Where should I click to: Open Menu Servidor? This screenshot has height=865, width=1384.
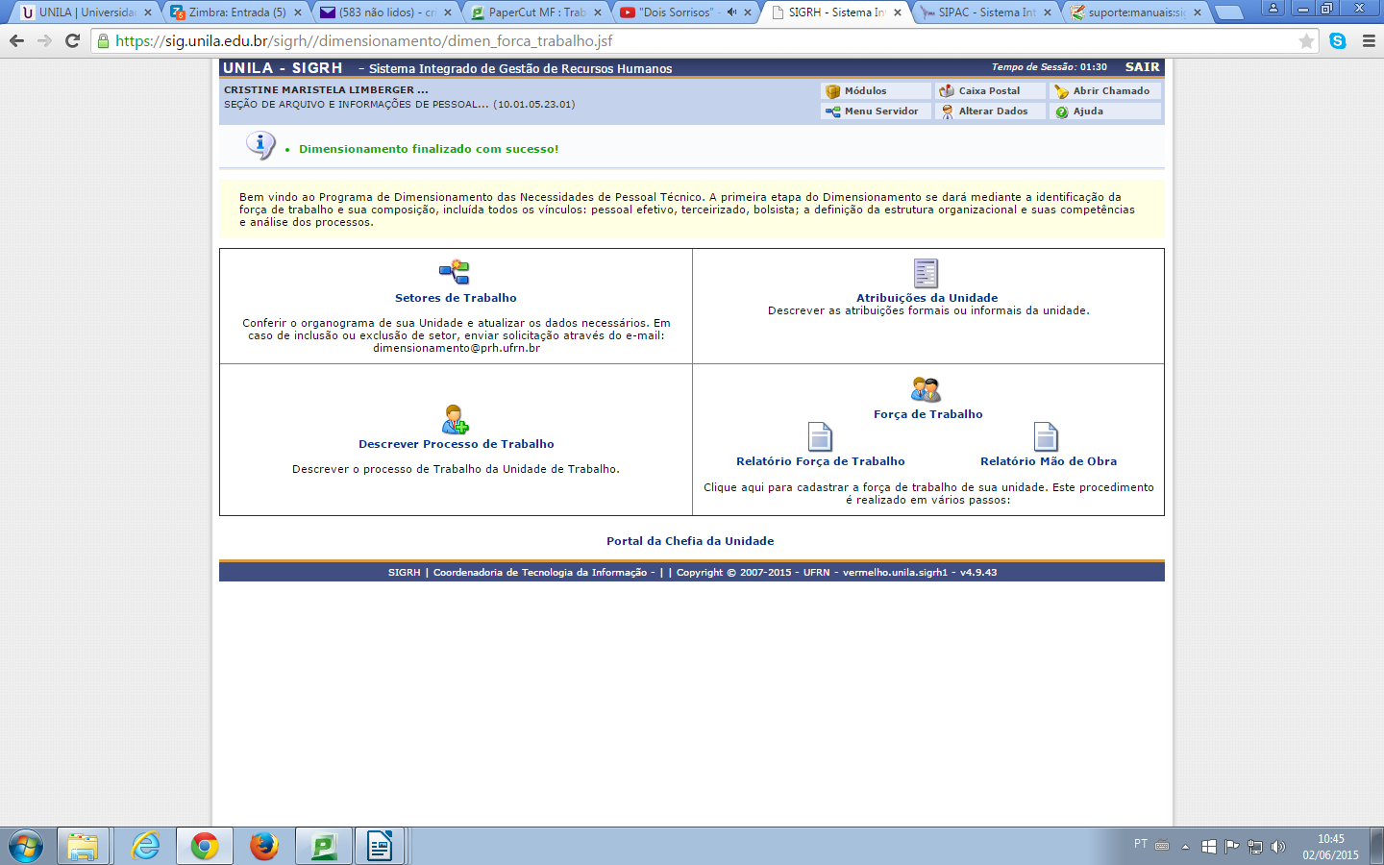point(876,111)
